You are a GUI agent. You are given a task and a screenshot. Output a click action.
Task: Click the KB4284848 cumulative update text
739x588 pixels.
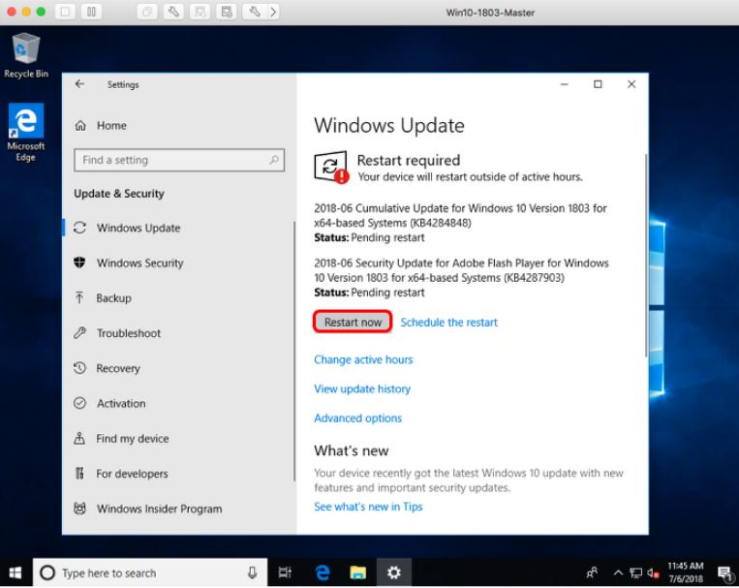click(460, 215)
